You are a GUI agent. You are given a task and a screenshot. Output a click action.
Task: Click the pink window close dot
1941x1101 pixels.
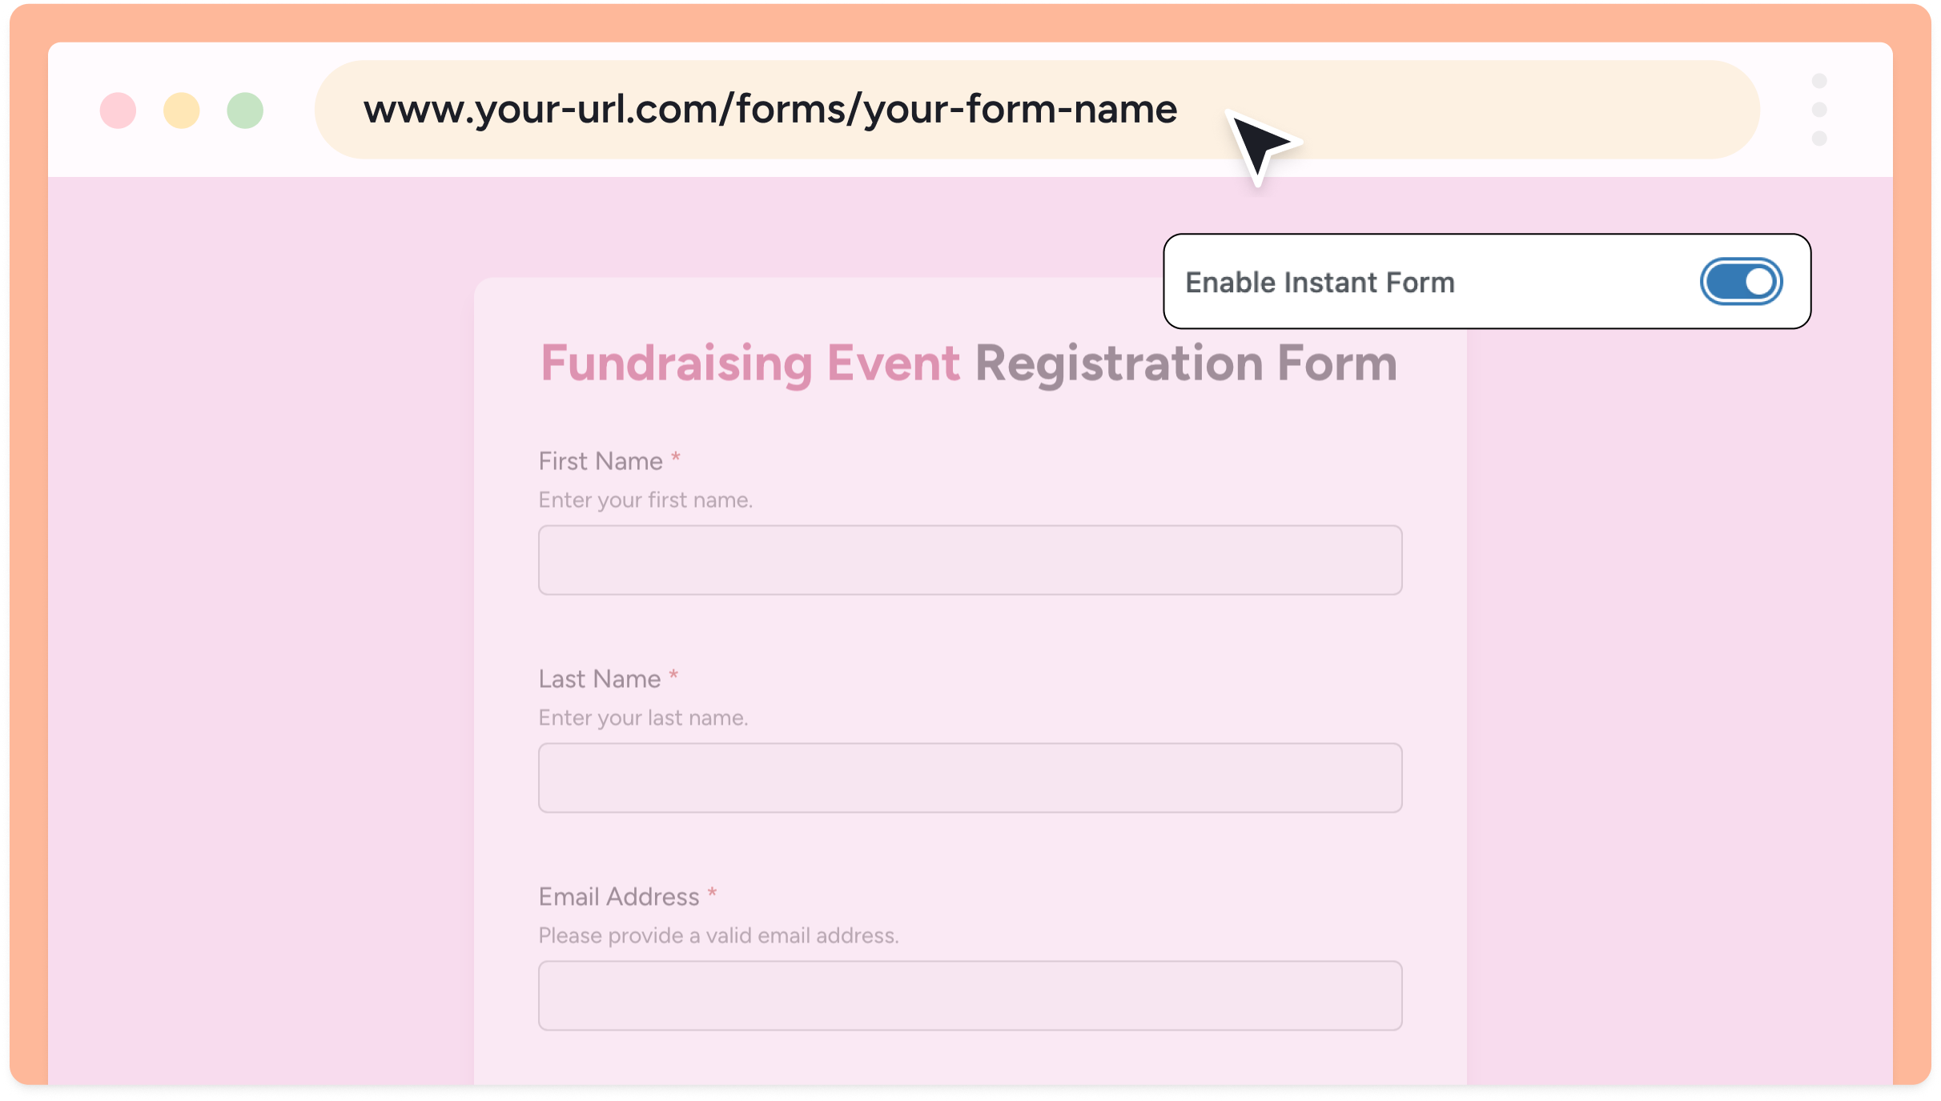118,111
